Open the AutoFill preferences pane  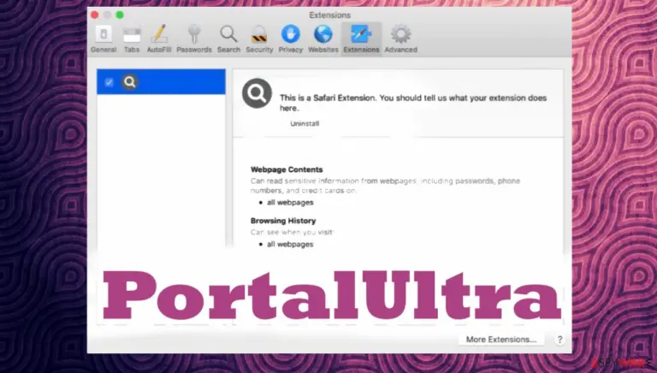click(x=159, y=39)
